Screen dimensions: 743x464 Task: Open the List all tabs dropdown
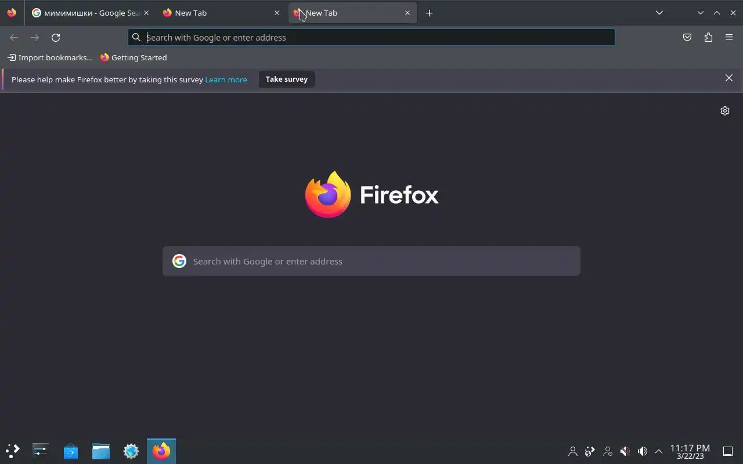click(x=659, y=13)
